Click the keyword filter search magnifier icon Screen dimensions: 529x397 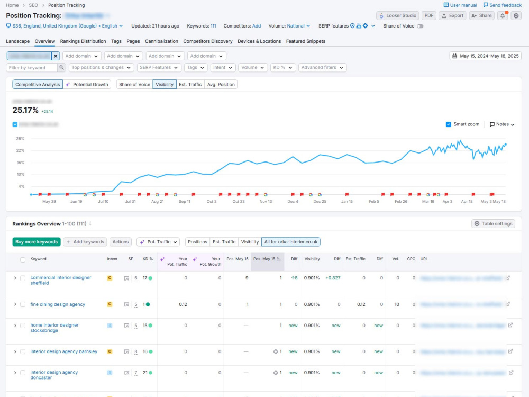(61, 68)
